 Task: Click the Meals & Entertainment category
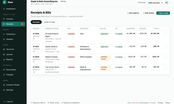pos(85,68)
